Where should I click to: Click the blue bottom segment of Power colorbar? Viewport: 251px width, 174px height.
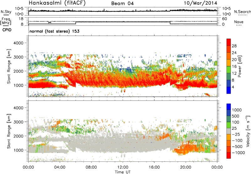pos(229,90)
